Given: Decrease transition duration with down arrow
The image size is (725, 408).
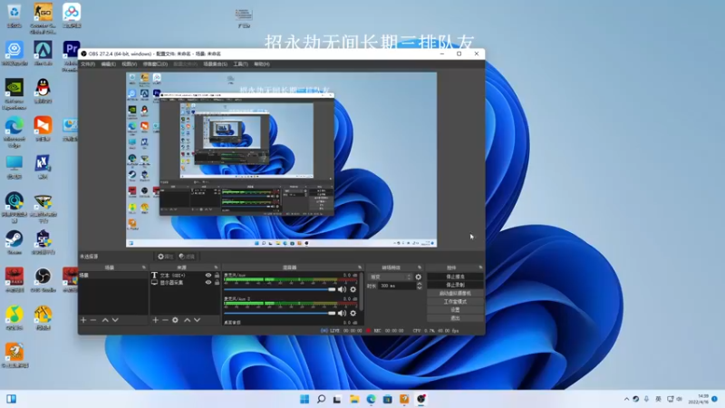Looking at the screenshot, I should pos(420,288).
